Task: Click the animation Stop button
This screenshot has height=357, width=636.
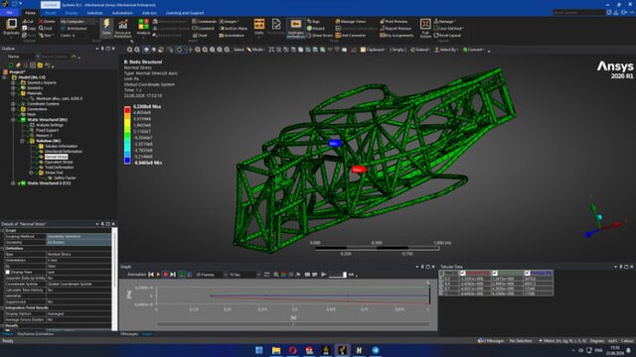Action: [166, 275]
